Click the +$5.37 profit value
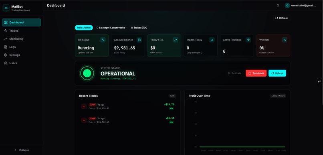 (170, 118)
